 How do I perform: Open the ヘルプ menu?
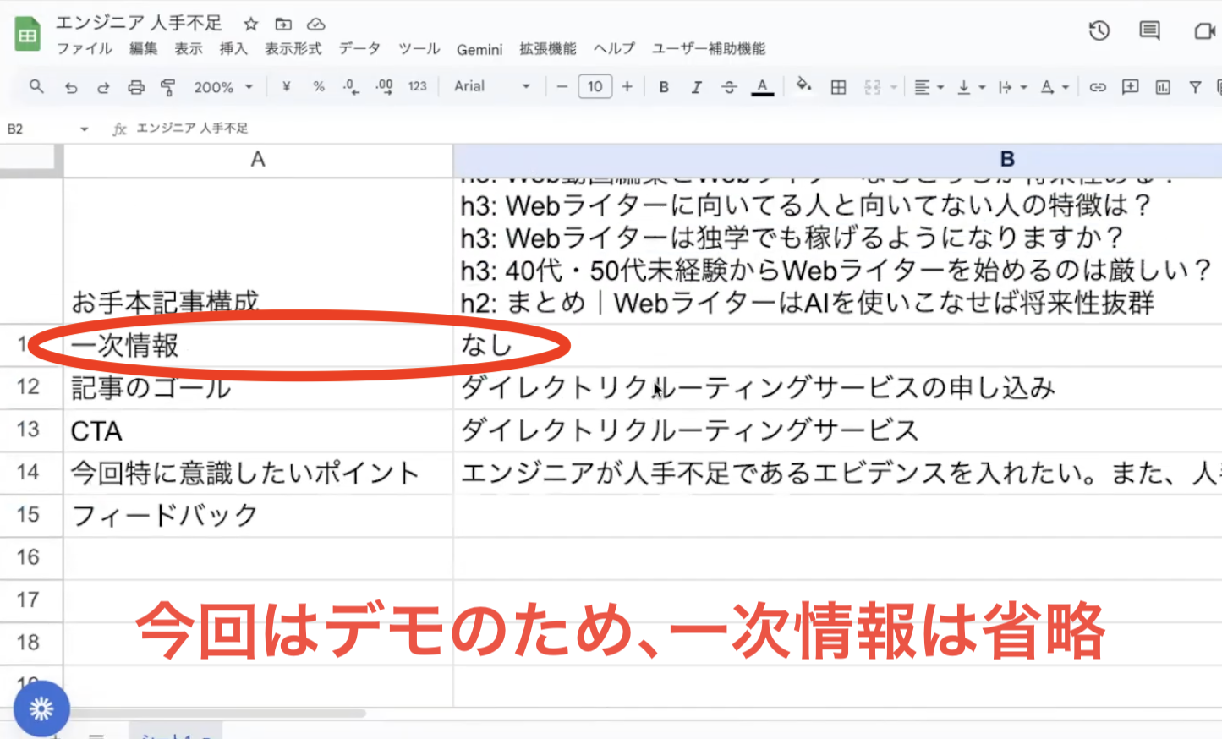pos(614,49)
